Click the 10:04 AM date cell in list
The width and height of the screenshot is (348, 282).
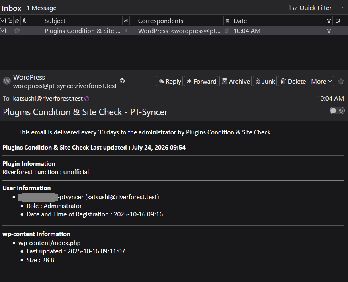coord(247,31)
